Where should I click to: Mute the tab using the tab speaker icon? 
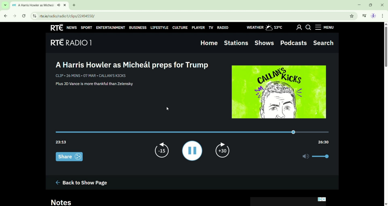tap(59, 5)
